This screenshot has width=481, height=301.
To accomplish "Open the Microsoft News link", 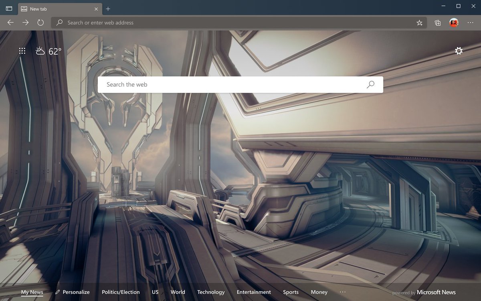I will (x=437, y=292).
